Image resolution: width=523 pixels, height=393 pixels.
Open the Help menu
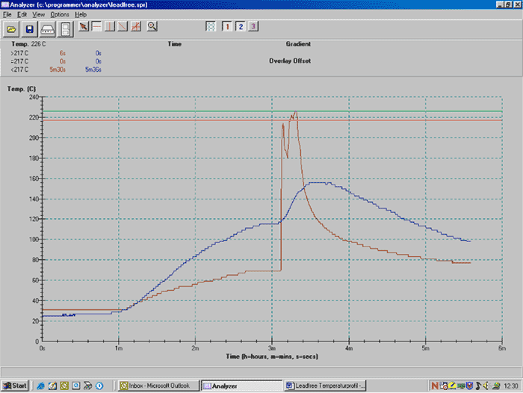pos(81,14)
